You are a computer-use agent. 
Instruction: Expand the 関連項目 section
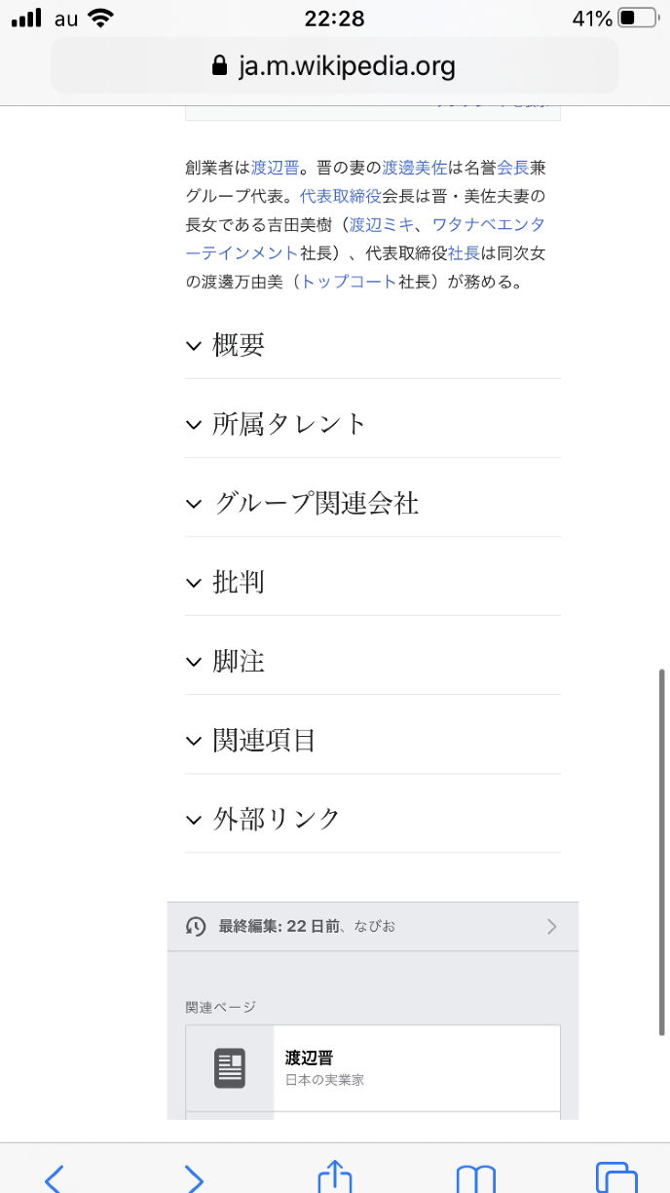(264, 741)
